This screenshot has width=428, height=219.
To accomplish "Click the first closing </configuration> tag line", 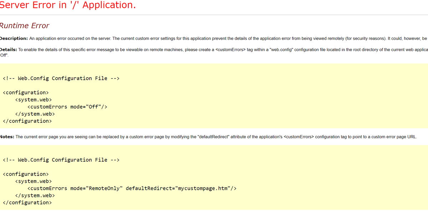I will click(27, 121).
